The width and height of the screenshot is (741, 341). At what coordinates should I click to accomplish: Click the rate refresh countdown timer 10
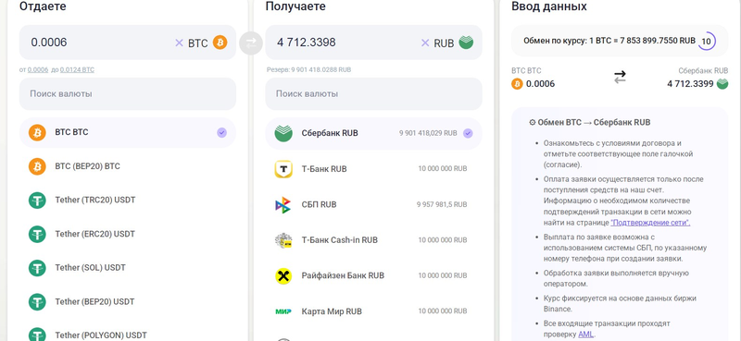point(706,41)
